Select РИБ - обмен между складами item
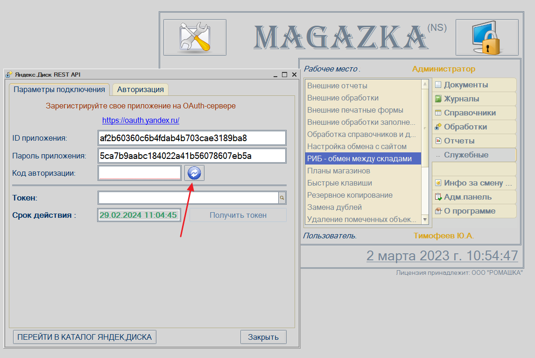 [x=363, y=158]
